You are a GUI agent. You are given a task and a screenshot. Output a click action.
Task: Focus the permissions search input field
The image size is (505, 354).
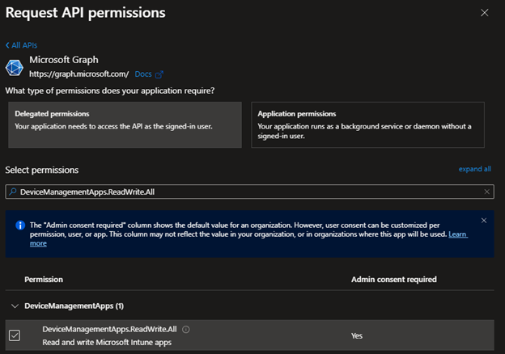coord(249,192)
